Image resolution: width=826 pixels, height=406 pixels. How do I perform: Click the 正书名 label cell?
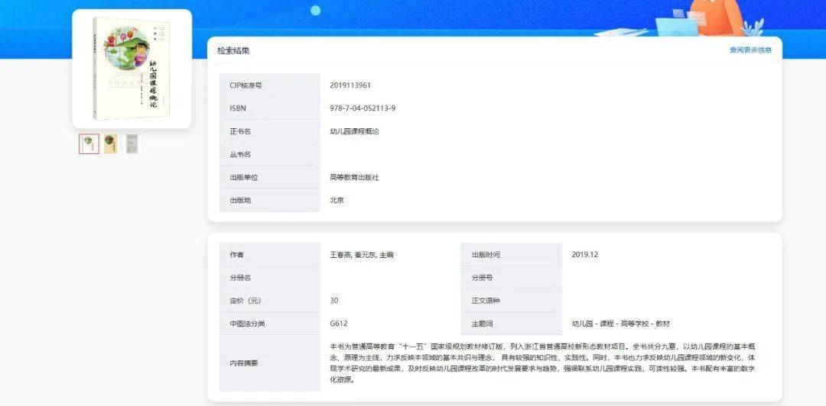[x=270, y=131]
